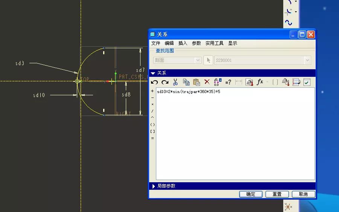Insert equals sign from side palette
Viewport: 339px width, 212px height.
pos(153,138)
